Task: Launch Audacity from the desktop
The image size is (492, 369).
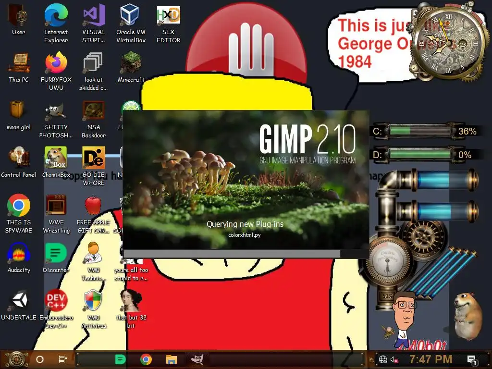Action: [x=19, y=258]
